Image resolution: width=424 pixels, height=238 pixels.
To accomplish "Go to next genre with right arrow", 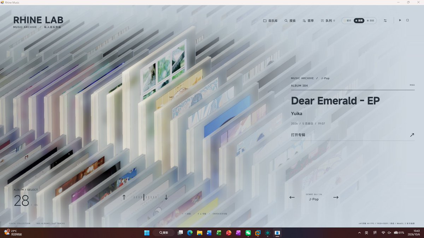I will (336, 197).
